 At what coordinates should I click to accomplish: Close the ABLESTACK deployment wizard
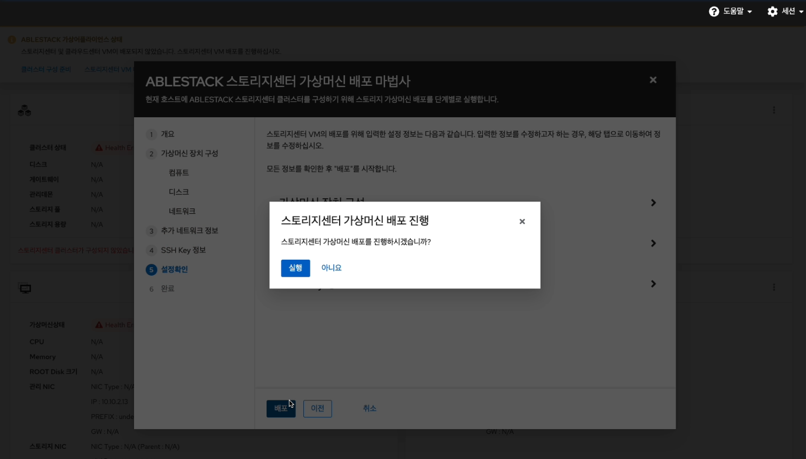653,80
